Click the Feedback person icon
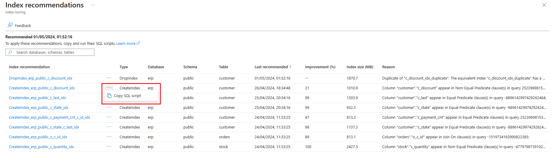Screen dimensions: 554x154 (10, 25)
